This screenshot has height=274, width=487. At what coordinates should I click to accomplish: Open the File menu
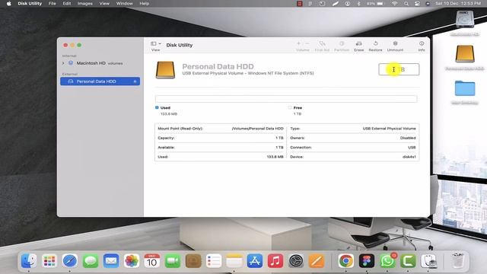click(x=53, y=3)
